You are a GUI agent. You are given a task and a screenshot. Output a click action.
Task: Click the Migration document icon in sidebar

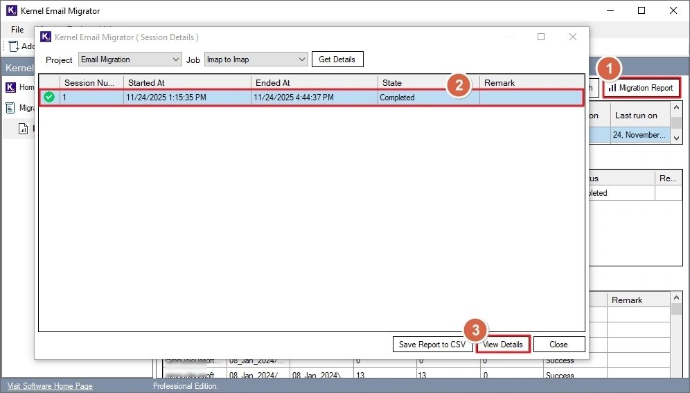[x=10, y=108]
